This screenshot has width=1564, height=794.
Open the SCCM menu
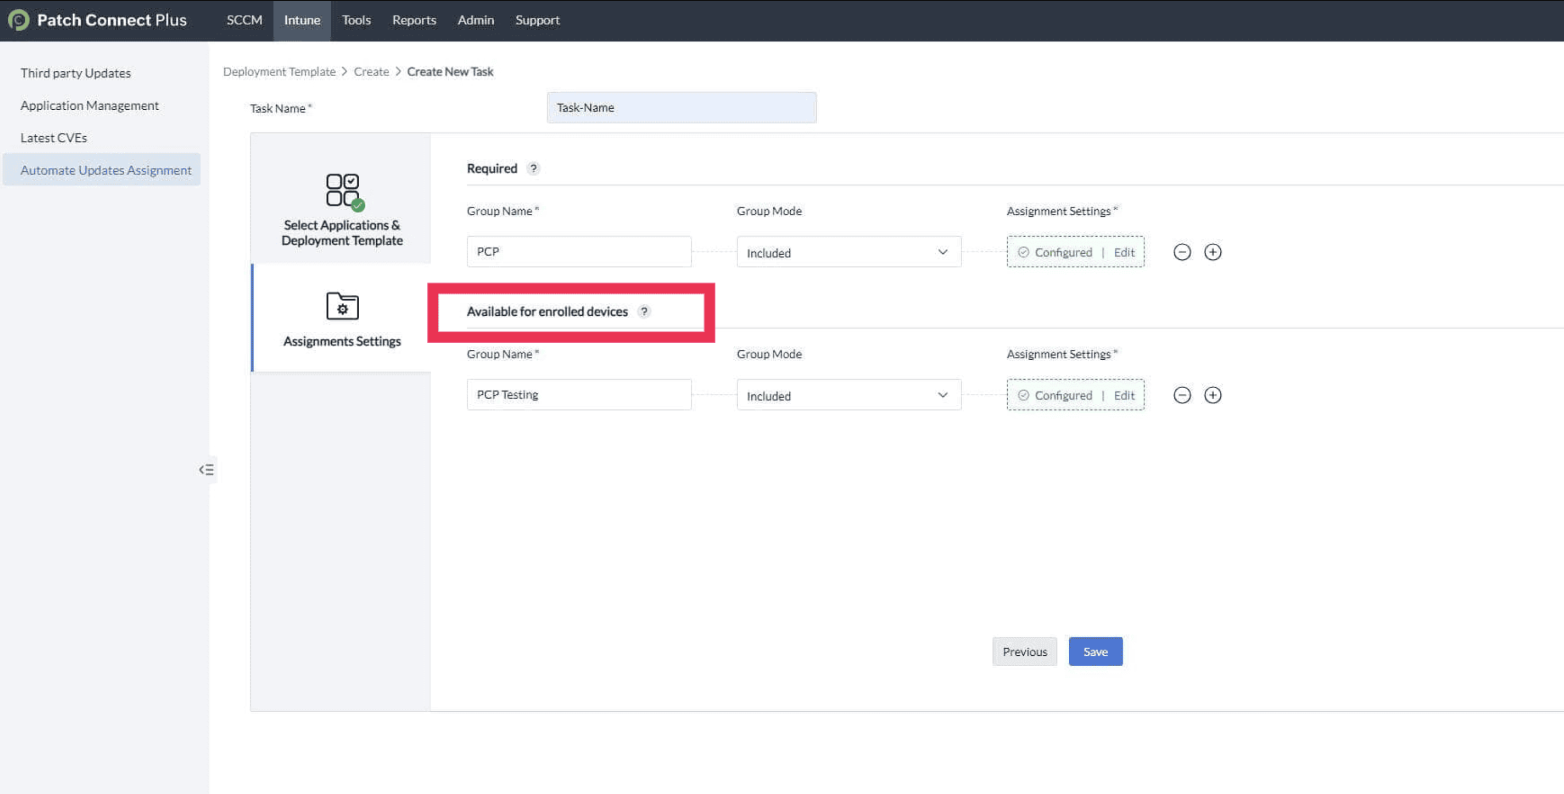pyautogui.click(x=244, y=20)
